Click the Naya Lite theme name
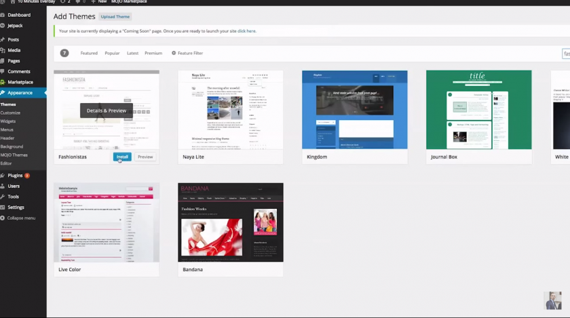 [x=193, y=157]
